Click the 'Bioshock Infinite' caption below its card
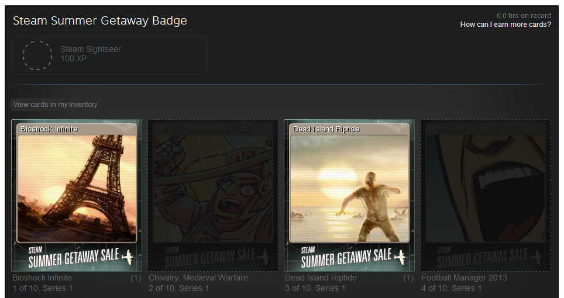The image size is (564, 298). 42,278
